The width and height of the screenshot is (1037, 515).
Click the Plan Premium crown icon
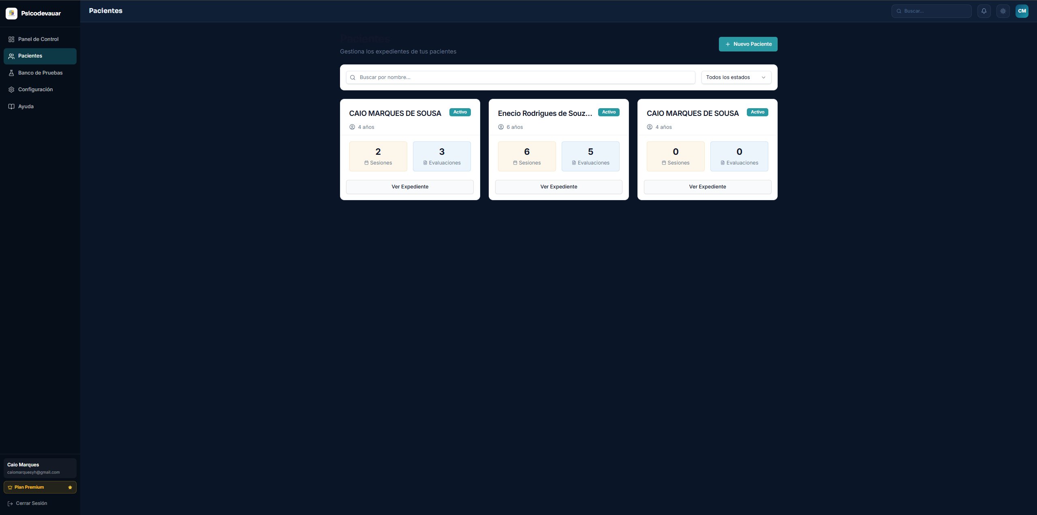pyautogui.click(x=10, y=487)
